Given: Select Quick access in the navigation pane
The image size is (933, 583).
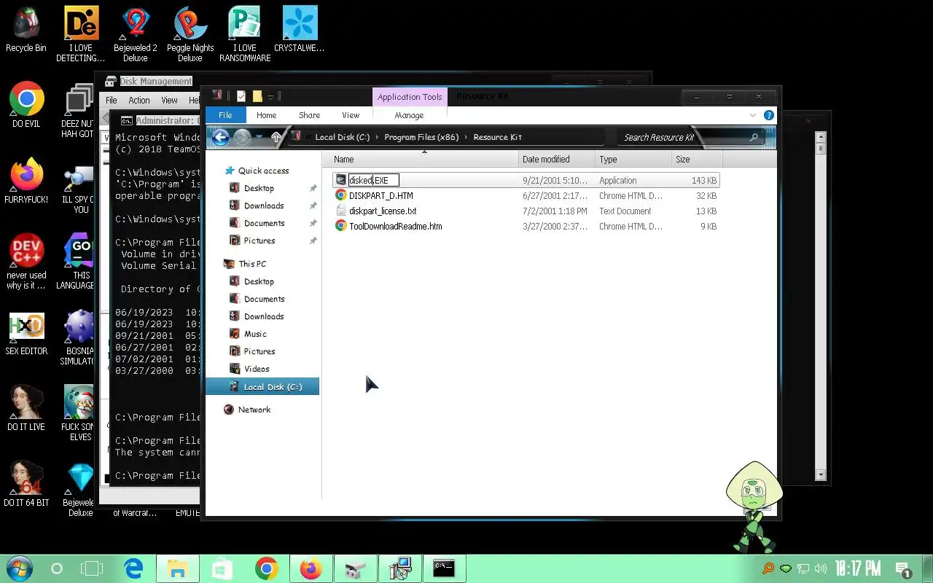Looking at the screenshot, I should pos(263,171).
